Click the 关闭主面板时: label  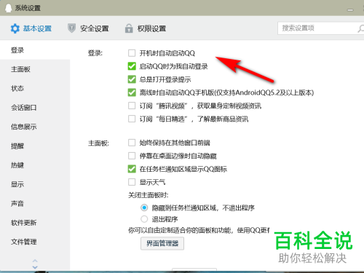(149, 195)
